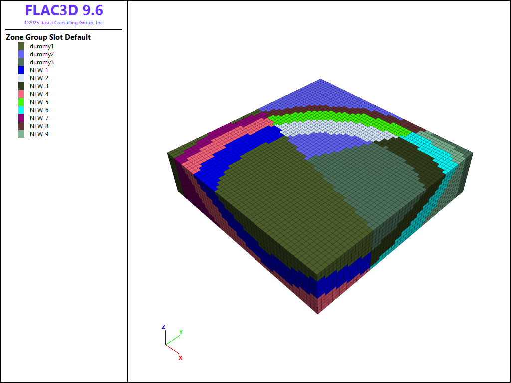Click the green Y axis label
This screenshot has width=511, height=383.
pos(181,332)
